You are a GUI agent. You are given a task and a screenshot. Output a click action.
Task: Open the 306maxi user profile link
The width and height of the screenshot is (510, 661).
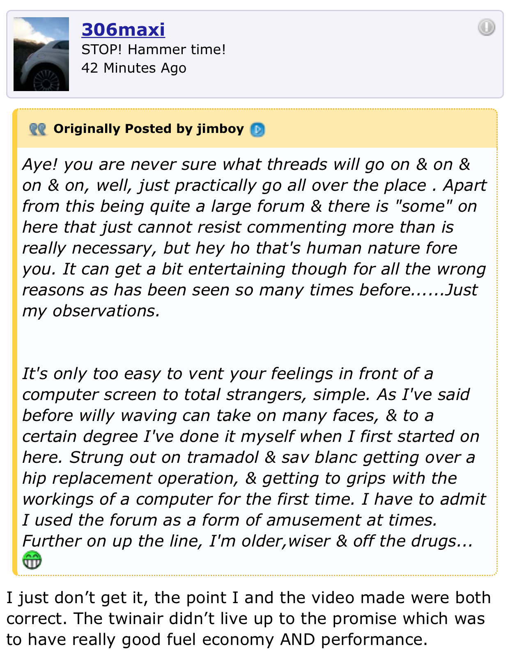(123, 30)
